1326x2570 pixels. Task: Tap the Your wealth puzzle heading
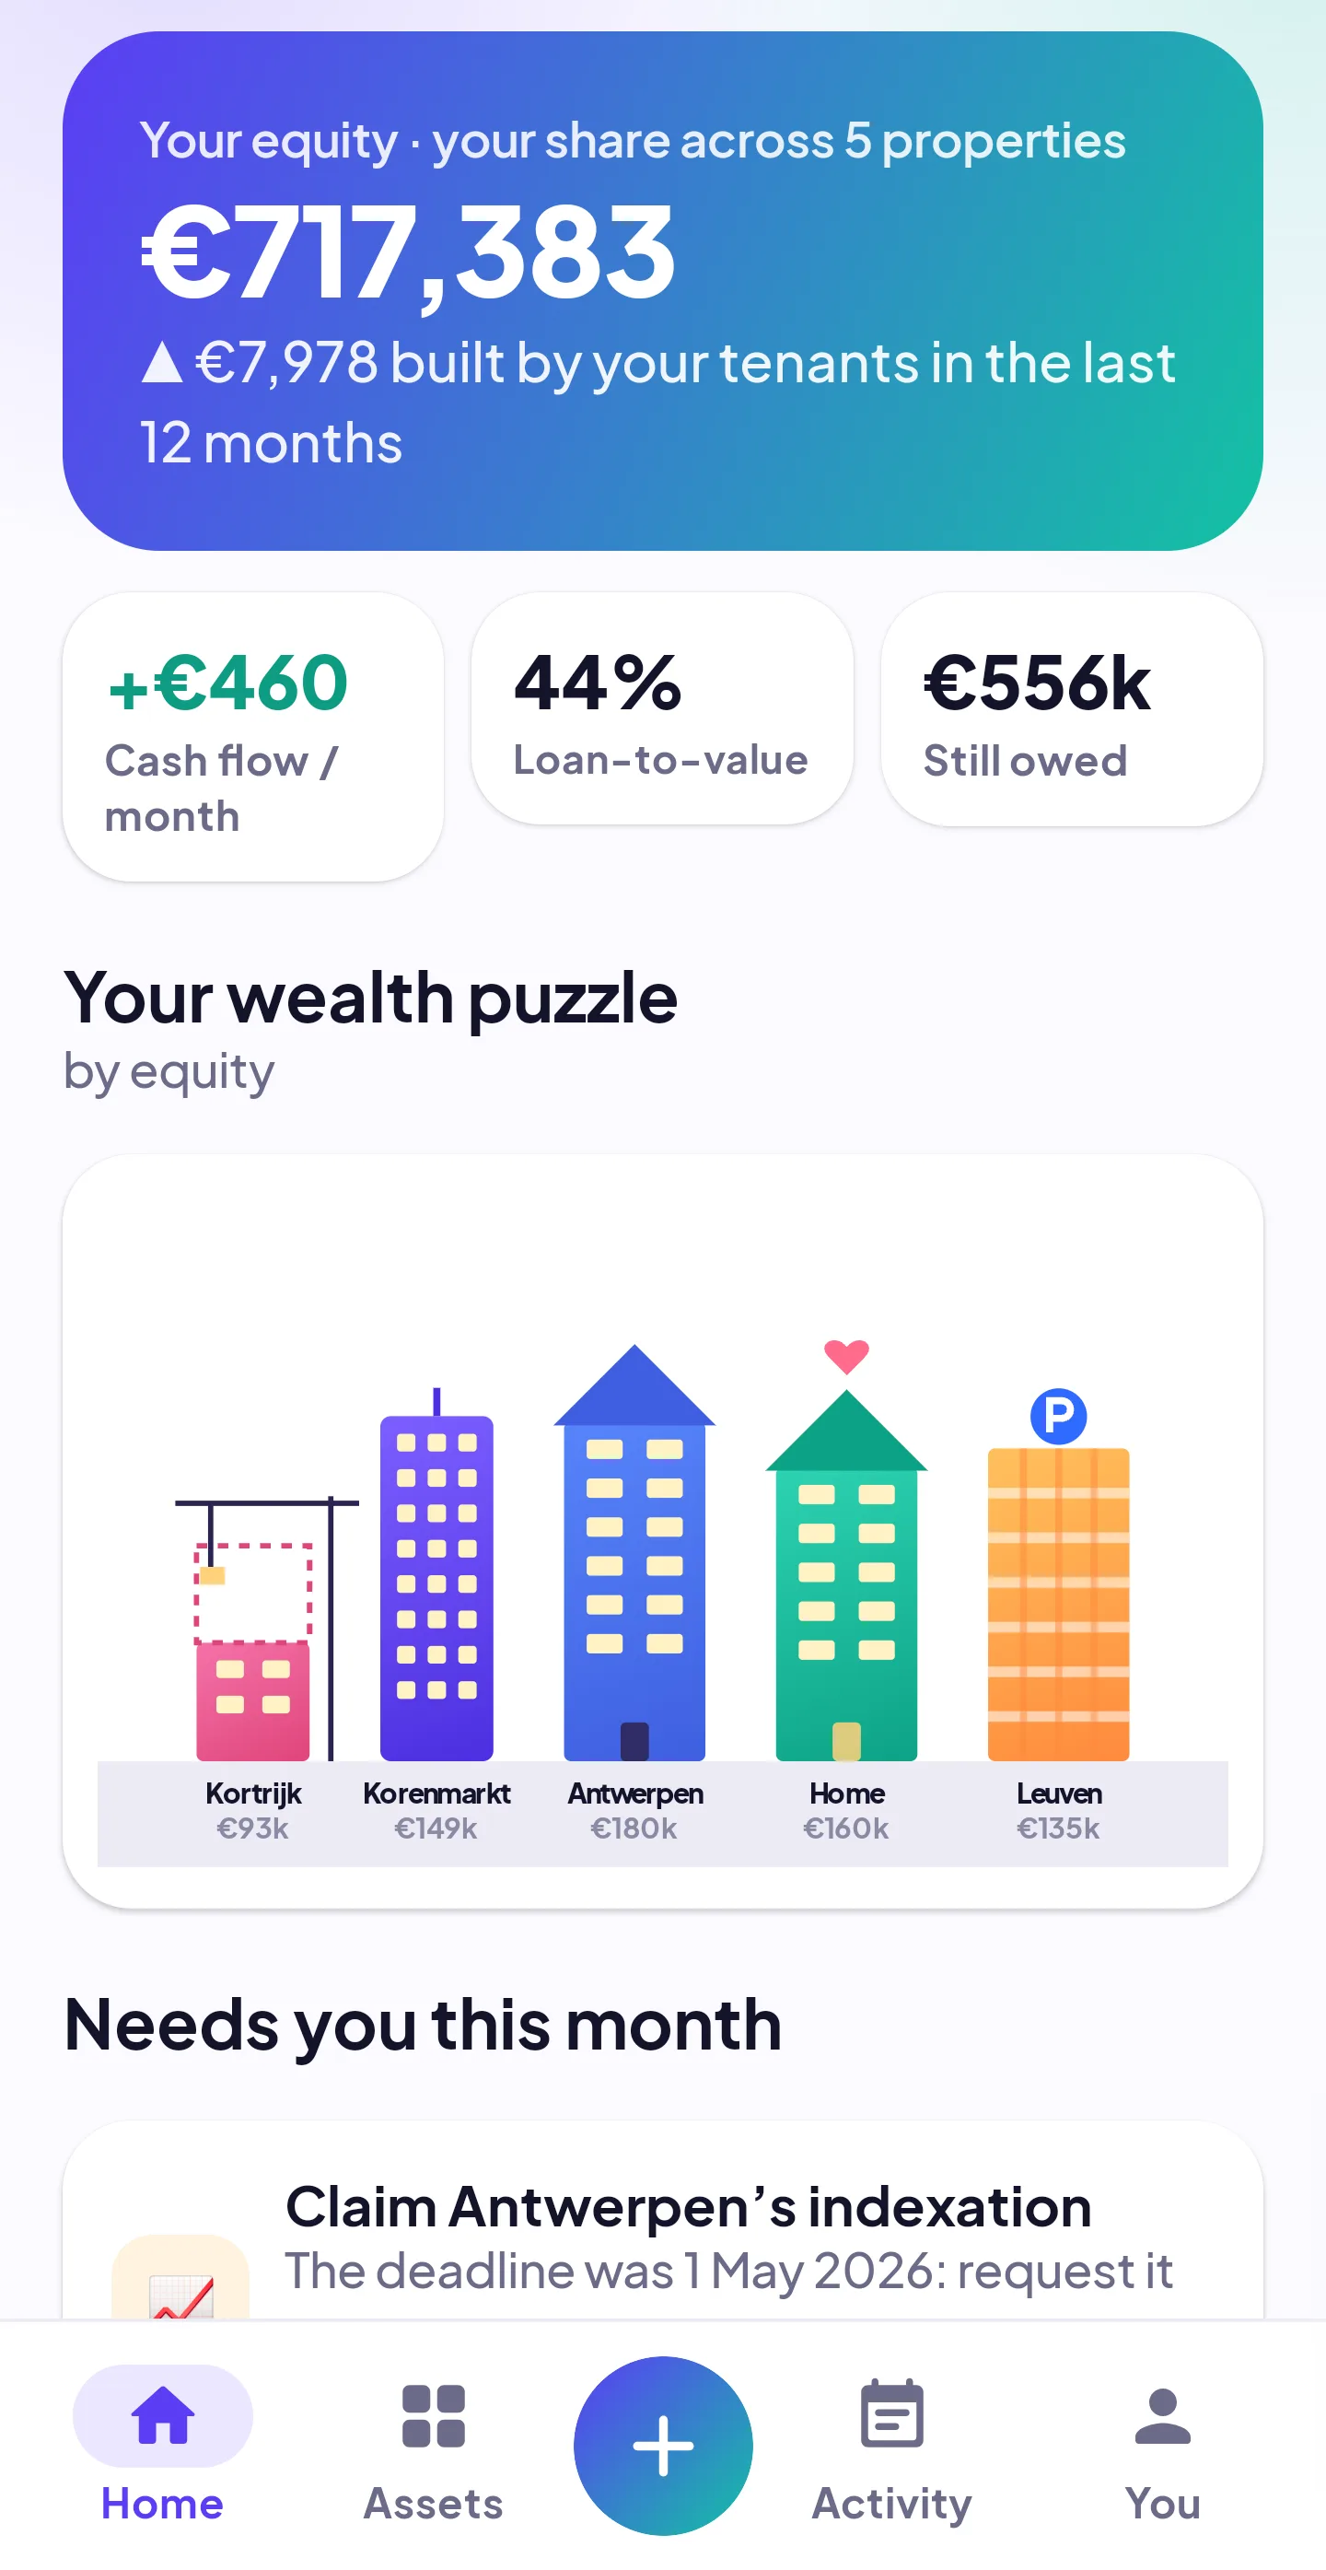[x=370, y=997]
